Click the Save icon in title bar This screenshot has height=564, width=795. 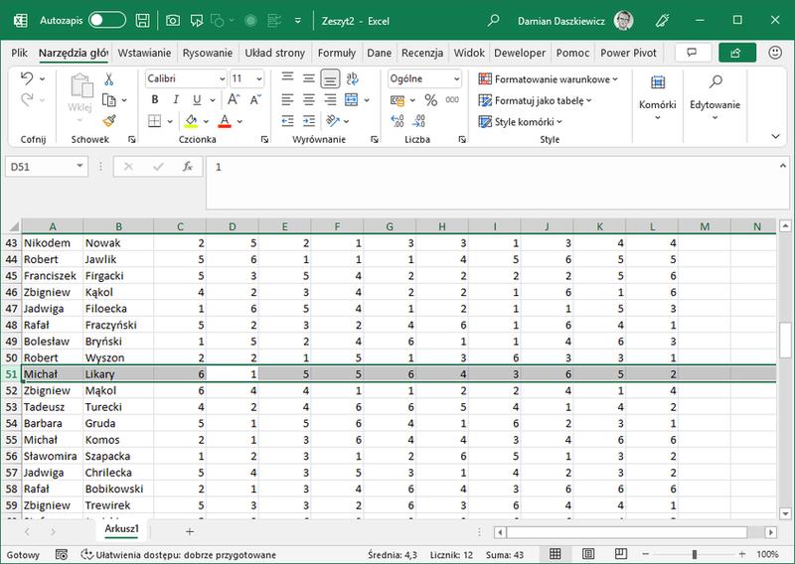[x=143, y=20]
